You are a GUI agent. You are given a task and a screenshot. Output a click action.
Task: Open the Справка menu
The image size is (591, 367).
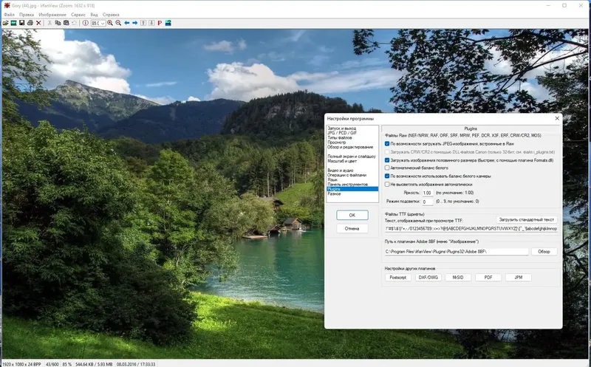pos(111,15)
